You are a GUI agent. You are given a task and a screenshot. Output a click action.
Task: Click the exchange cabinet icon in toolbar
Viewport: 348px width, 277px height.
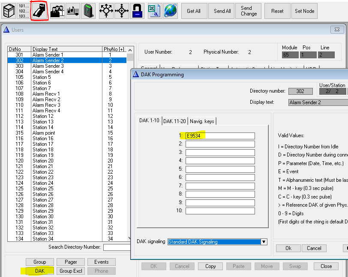click(9, 11)
